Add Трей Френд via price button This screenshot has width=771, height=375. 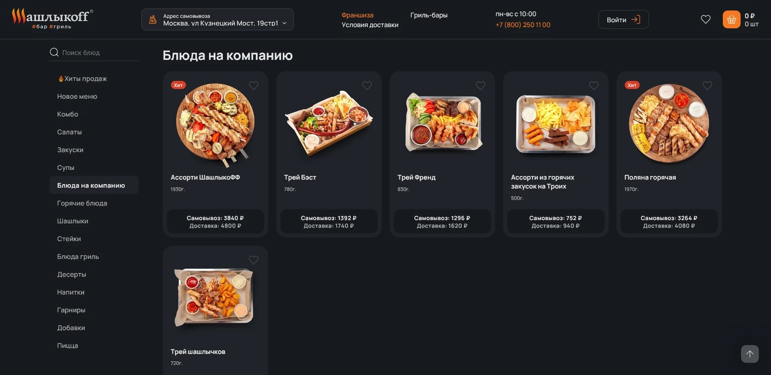[x=442, y=222]
